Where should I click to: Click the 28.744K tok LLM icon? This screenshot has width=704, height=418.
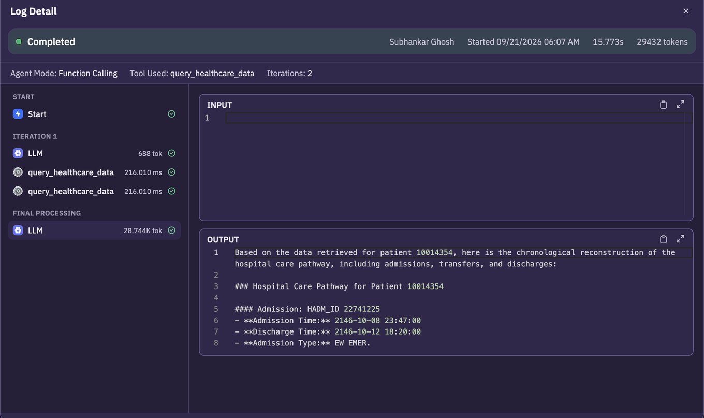coord(18,230)
